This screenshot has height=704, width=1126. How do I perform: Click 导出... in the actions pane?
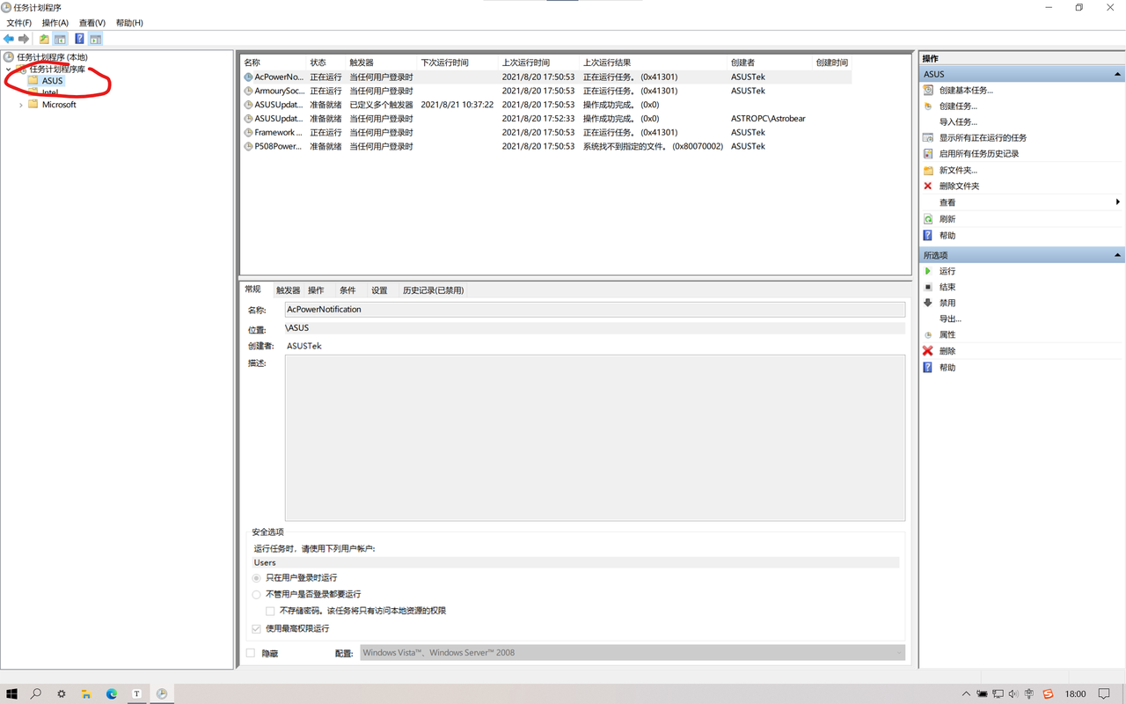click(950, 319)
